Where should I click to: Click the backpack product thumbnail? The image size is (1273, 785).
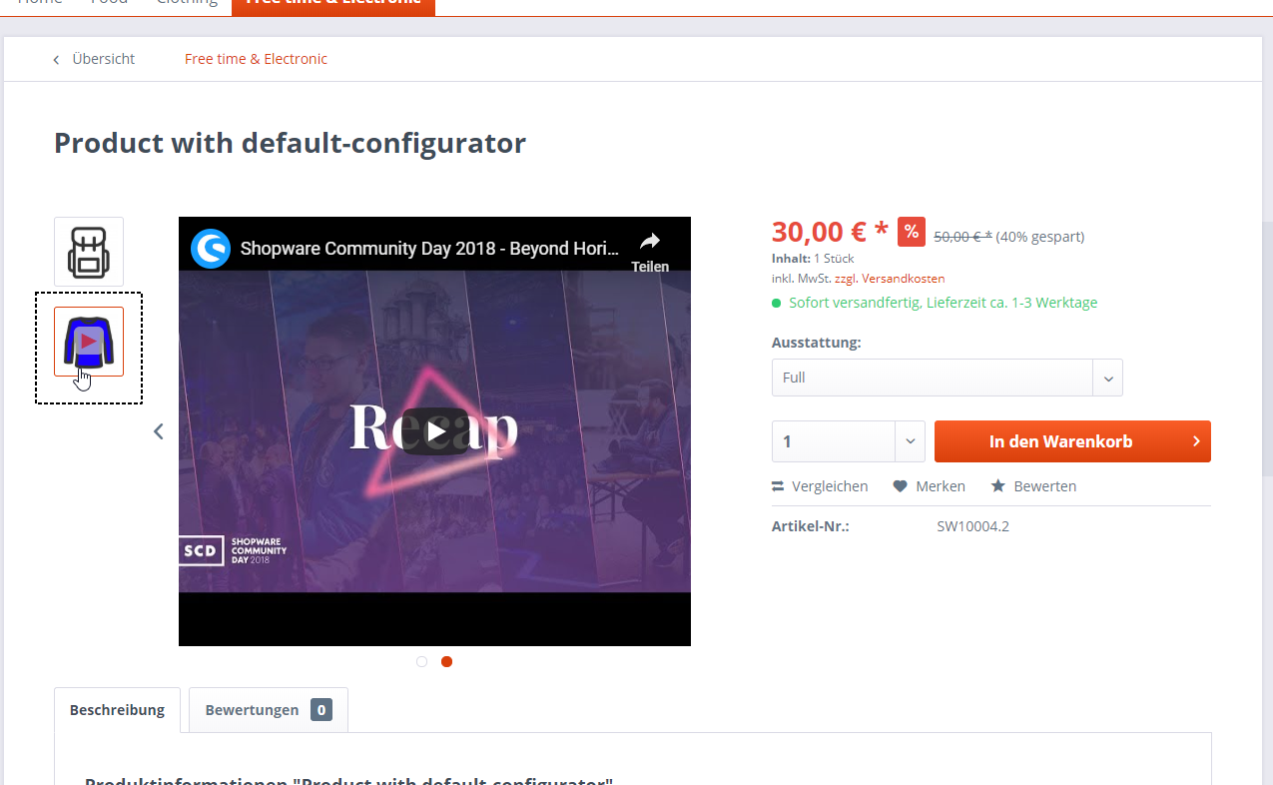89,252
